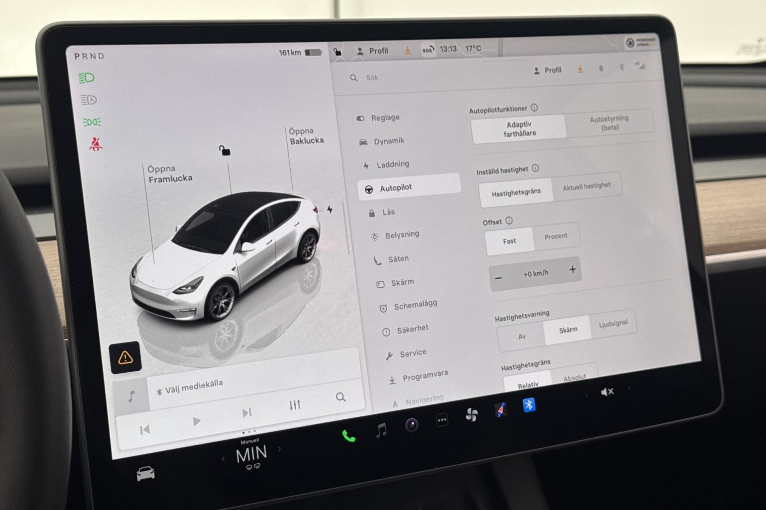Open Profil in the settings panel header
This screenshot has width=766, height=510.
(547, 70)
